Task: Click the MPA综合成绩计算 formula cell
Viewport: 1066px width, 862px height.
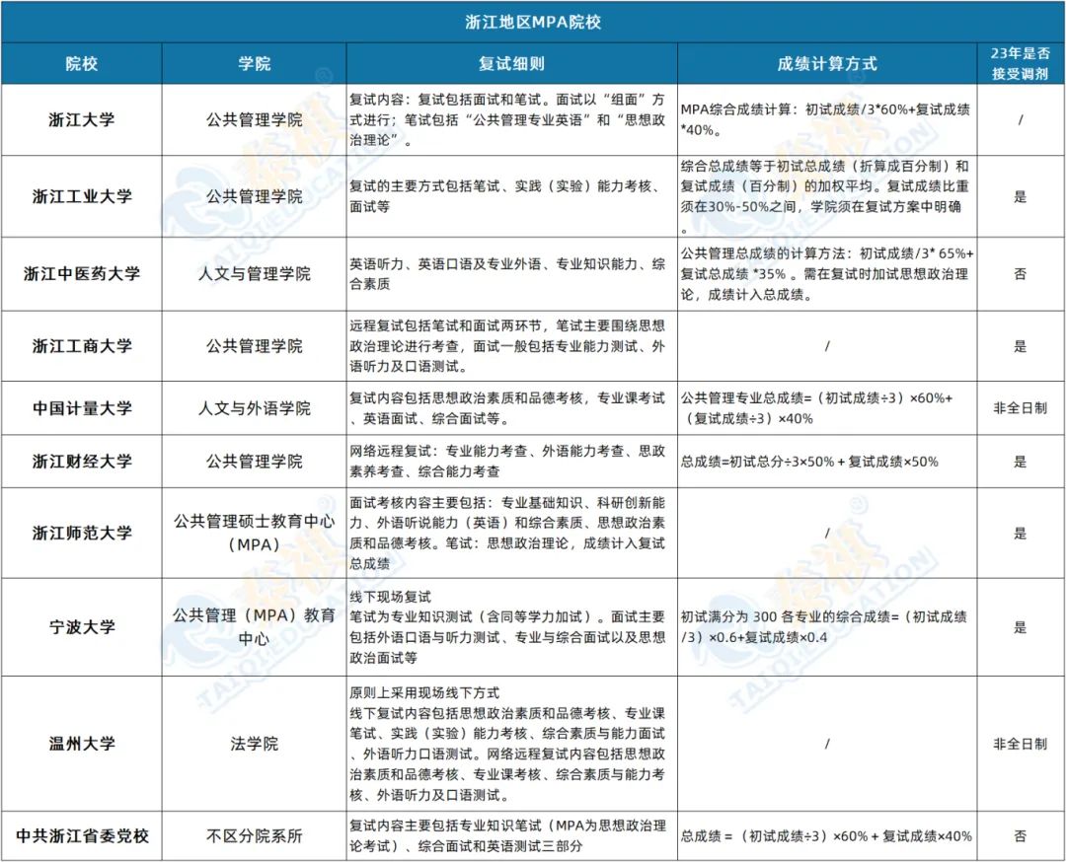Action: click(825, 119)
